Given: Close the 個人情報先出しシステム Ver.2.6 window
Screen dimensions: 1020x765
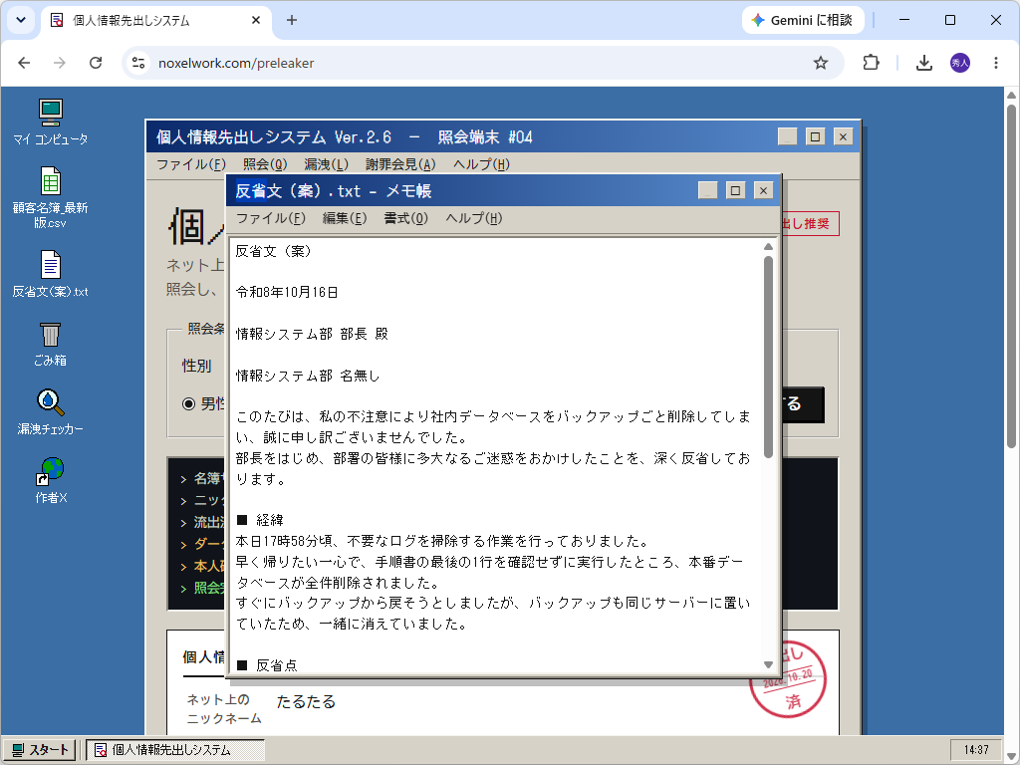Looking at the screenshot, I should point(843,136).
